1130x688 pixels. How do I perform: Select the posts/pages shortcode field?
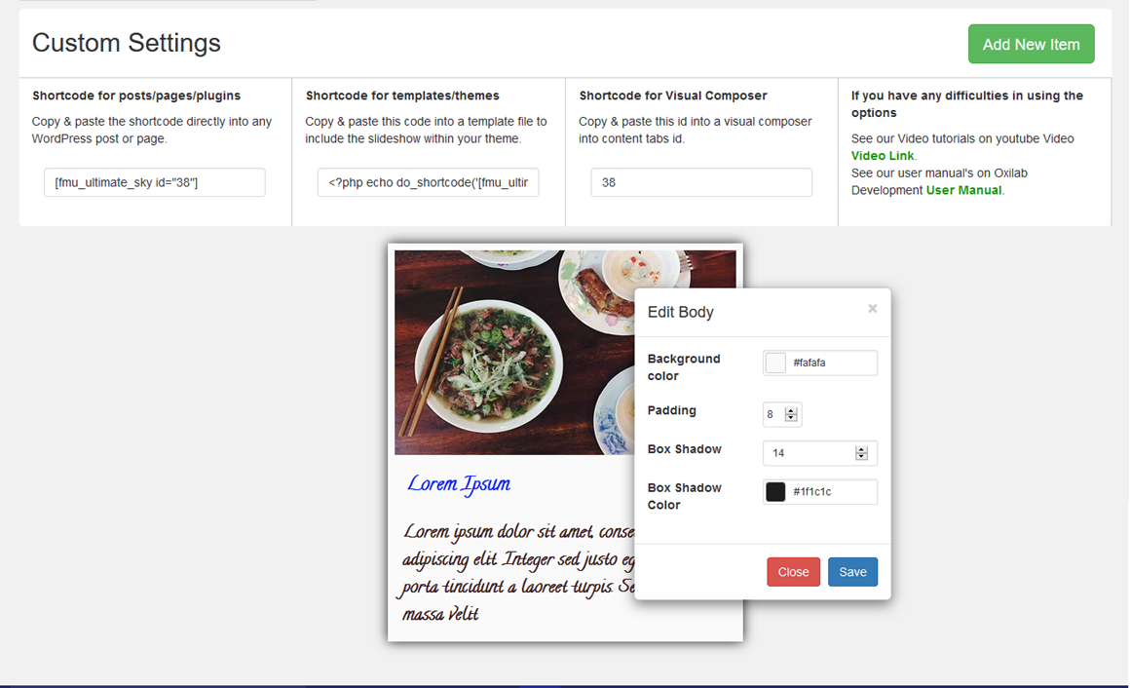click(x=154, y=182)
